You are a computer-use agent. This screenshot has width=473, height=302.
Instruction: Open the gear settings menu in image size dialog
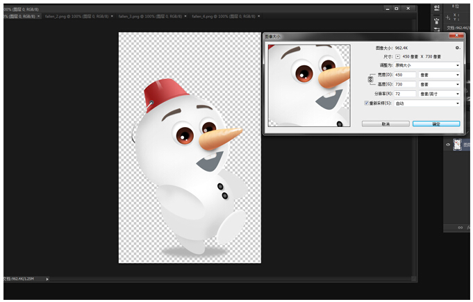(x=458, y=48)
